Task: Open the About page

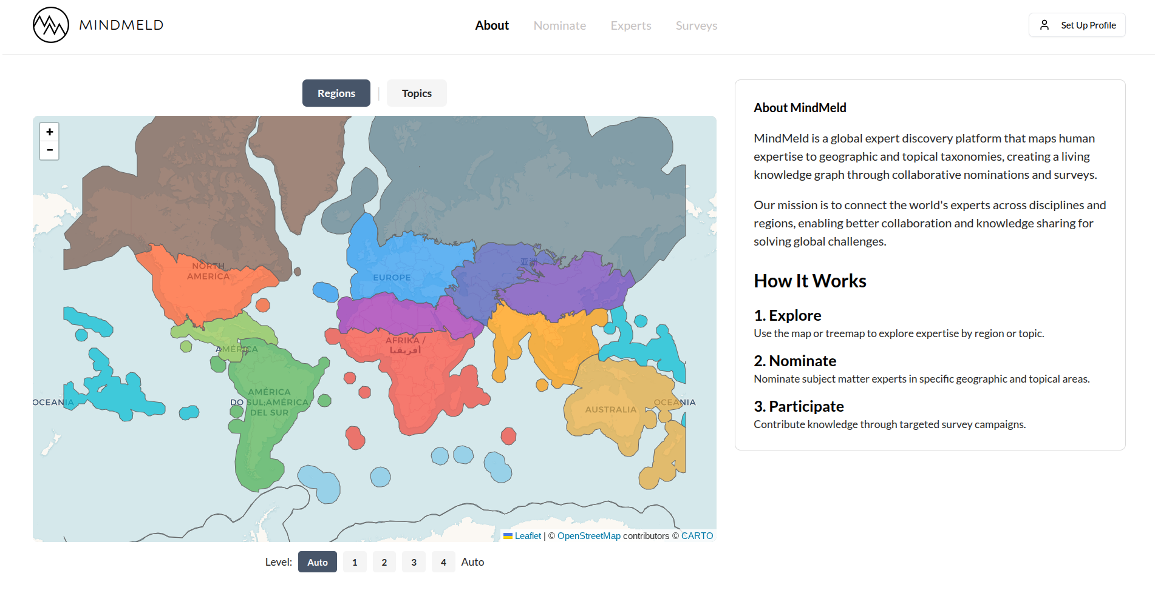Action: [x=492, y=25]
